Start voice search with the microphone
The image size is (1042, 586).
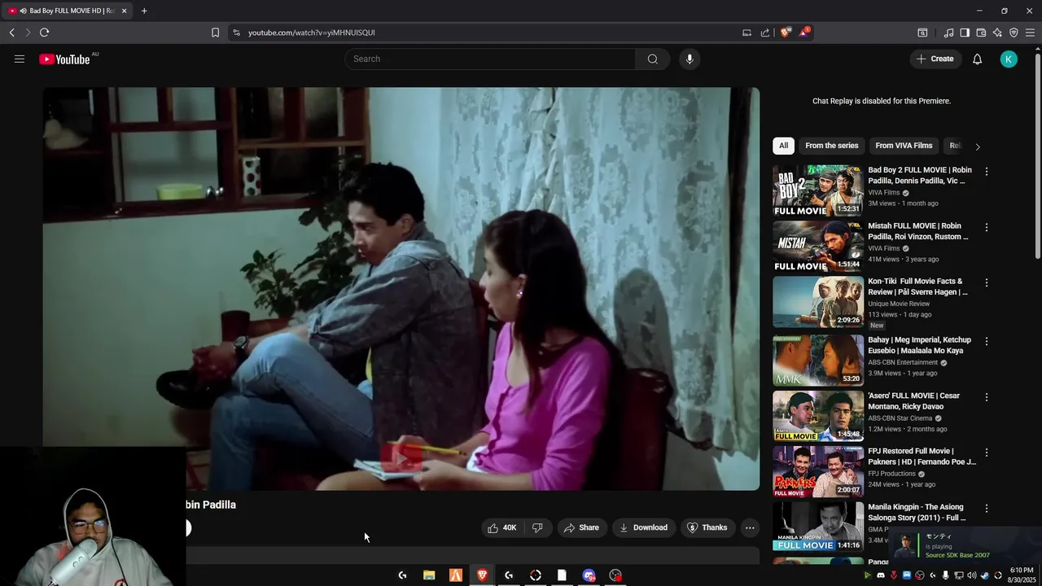[x=690, y=59]
